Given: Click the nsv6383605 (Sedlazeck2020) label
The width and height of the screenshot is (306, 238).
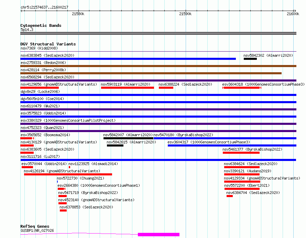Looking at the screenshot, I should (x=47, y=149).
